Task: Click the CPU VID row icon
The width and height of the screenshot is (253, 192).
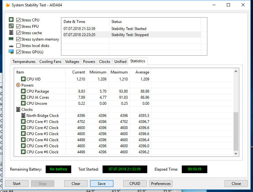Action: [x=23, y=79]
